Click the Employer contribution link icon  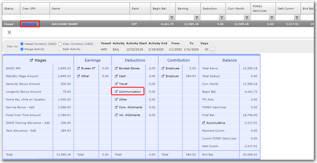click(x=162, y=76)
